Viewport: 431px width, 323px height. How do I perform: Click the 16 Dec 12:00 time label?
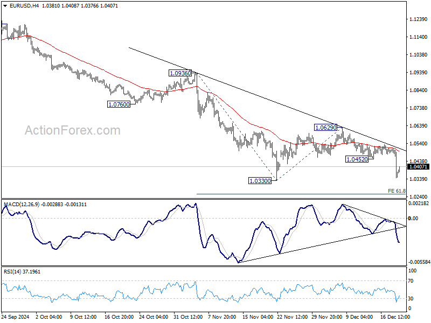(395, 317)
